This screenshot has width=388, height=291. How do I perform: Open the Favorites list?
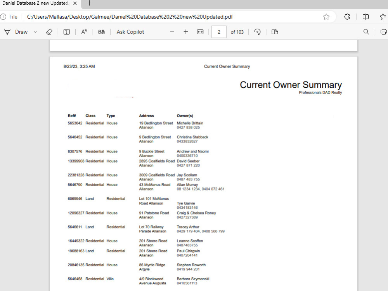tap(383, 17)
